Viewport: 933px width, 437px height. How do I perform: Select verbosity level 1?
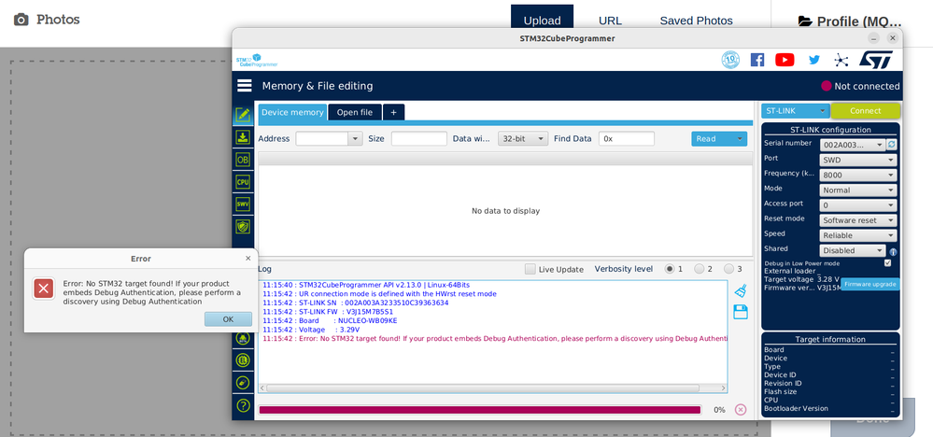coord(670,269)
